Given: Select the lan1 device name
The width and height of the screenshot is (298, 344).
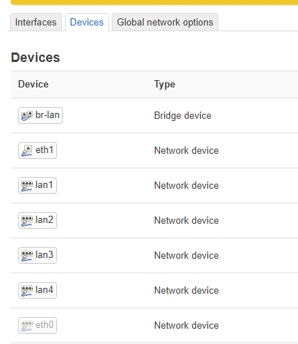Looking at the screenshot, I should 45,185.
